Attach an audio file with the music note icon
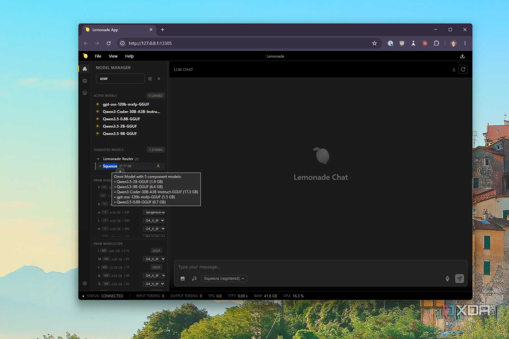 click(194, 279)
